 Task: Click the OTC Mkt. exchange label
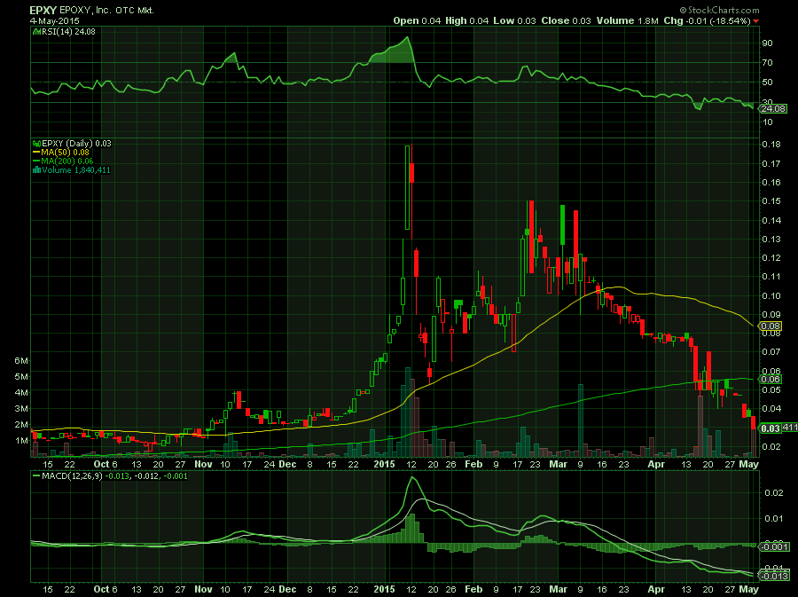[135, 10]
